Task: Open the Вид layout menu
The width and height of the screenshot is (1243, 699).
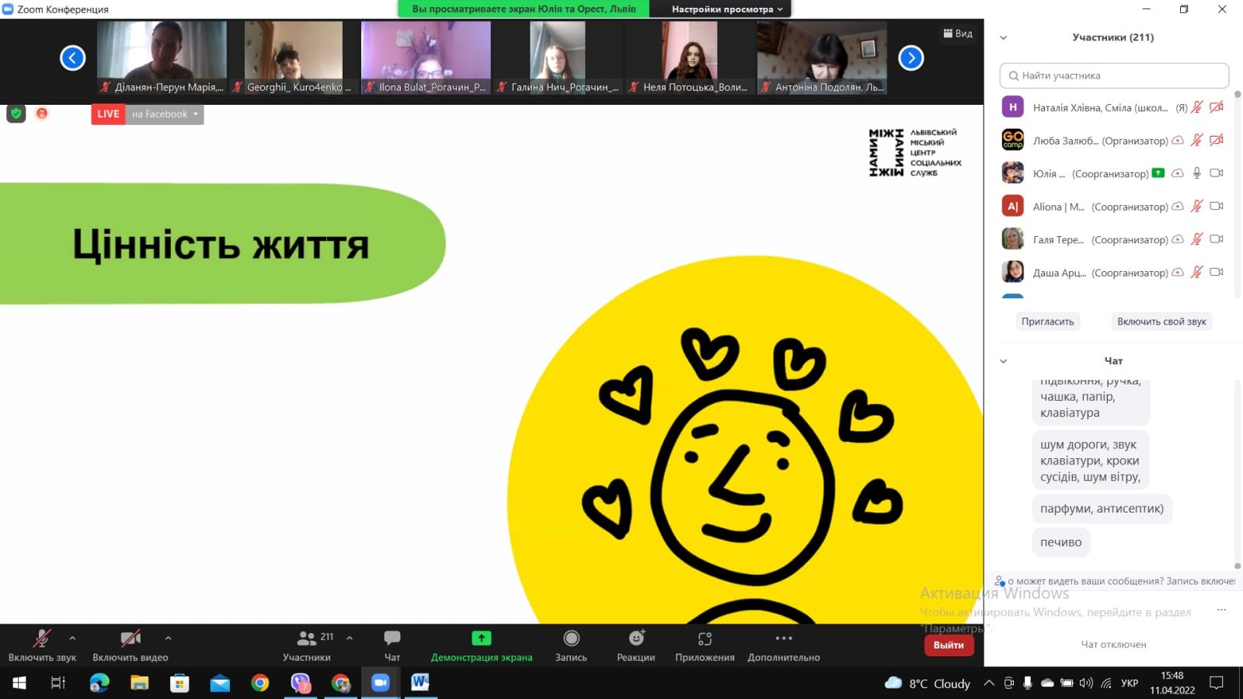Action: [x=958, y=33]
